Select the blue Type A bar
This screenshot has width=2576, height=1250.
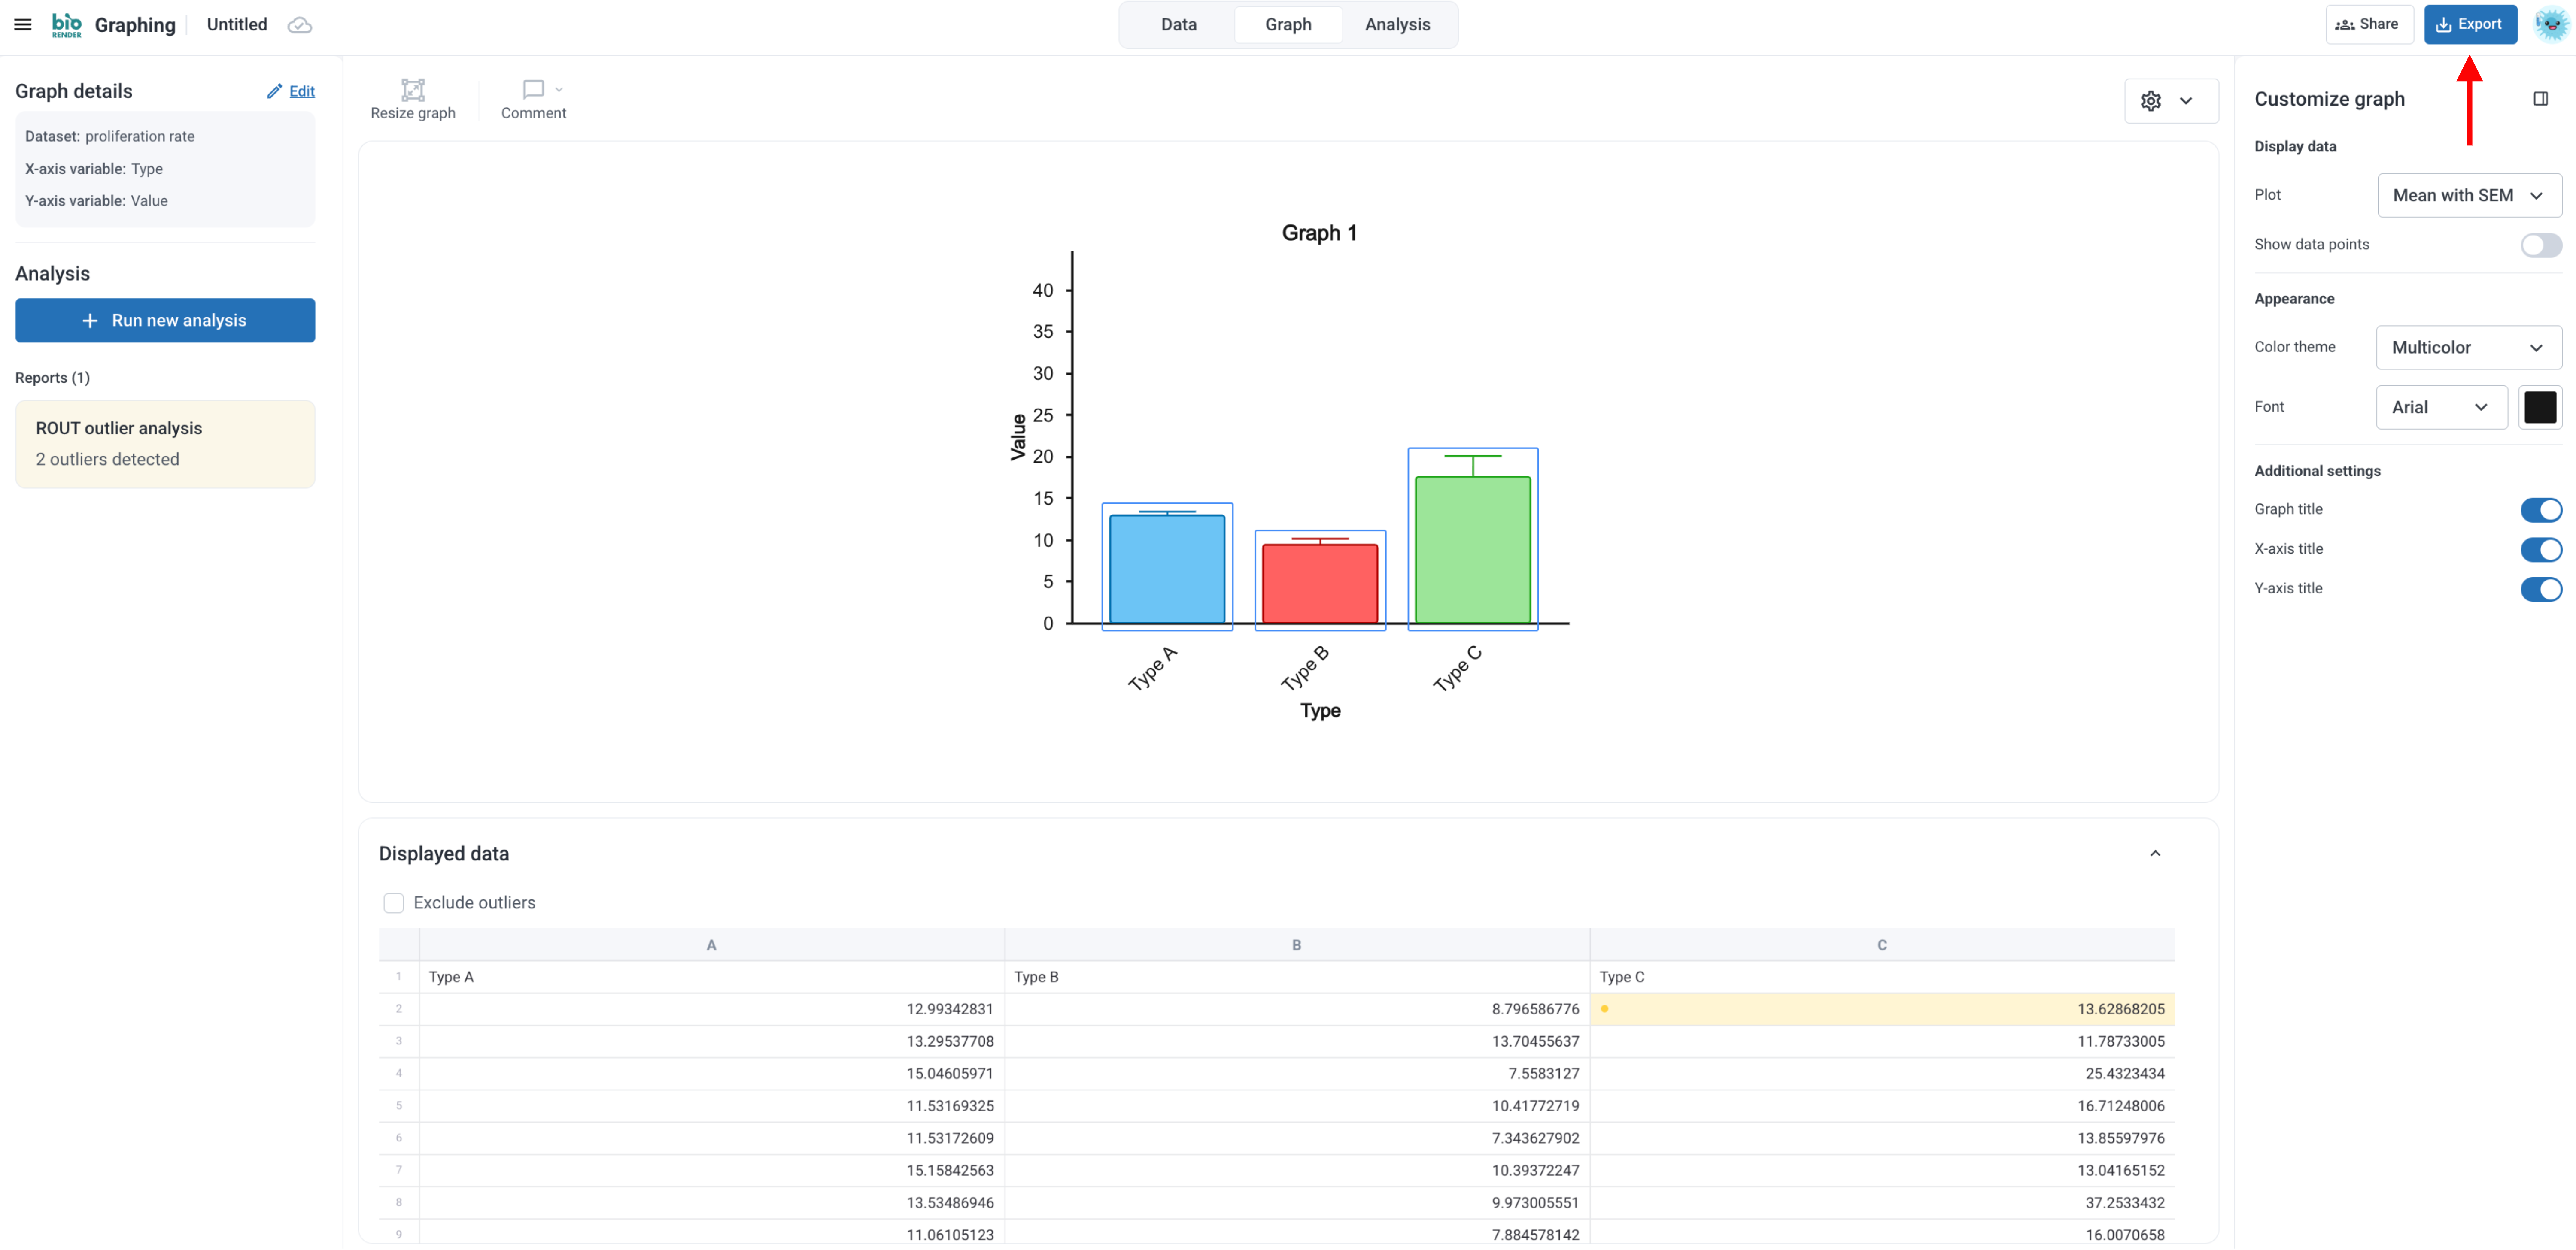(1167, 569)
